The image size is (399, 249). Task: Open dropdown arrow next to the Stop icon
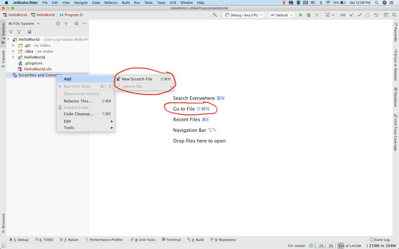click(333, 15)
